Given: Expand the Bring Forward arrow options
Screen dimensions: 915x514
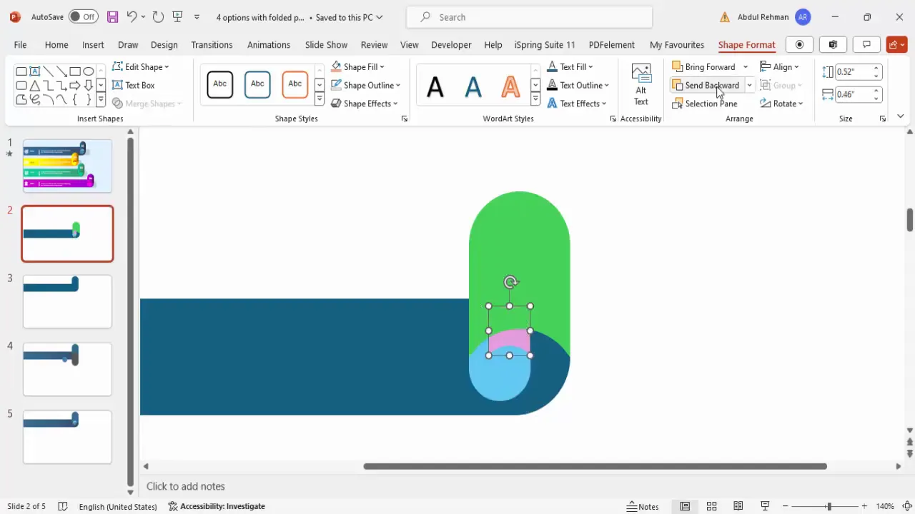Looking at the screenshot, I should tap(745, 66).
